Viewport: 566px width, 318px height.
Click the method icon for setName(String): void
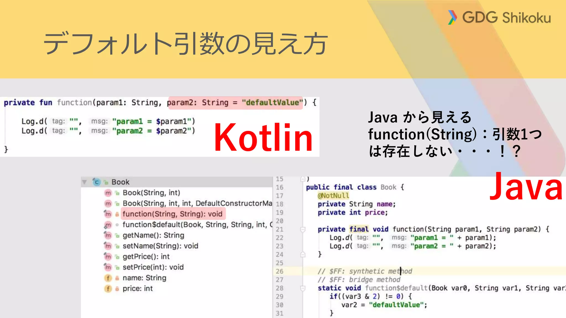point(108,246)
